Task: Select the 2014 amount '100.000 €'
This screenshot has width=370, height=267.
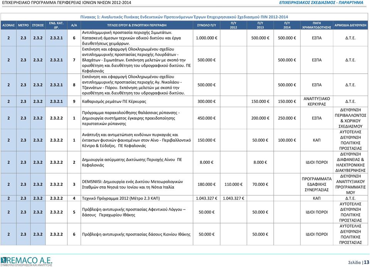Action: point(287,140)
